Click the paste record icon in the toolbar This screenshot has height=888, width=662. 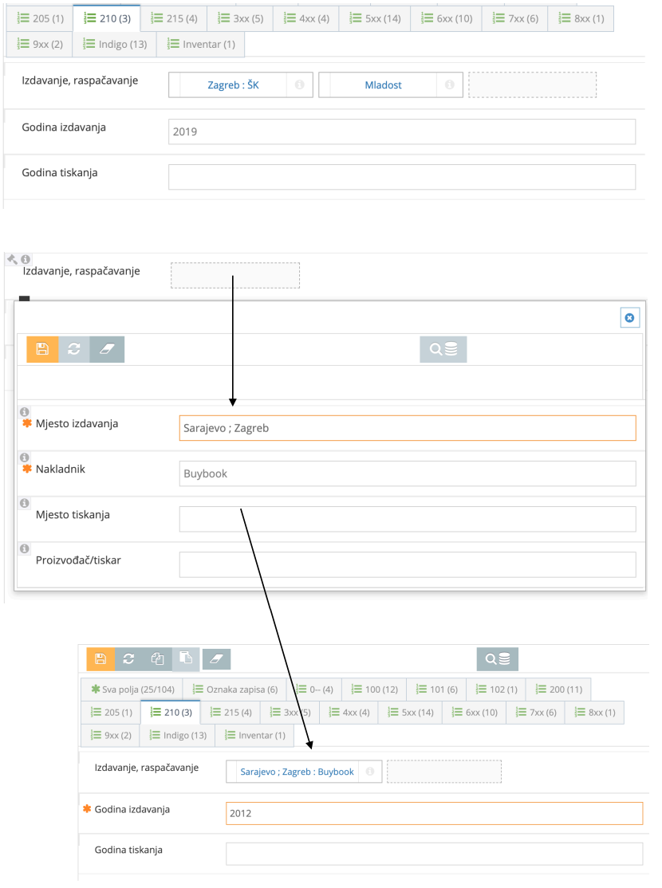coord(186,659)
